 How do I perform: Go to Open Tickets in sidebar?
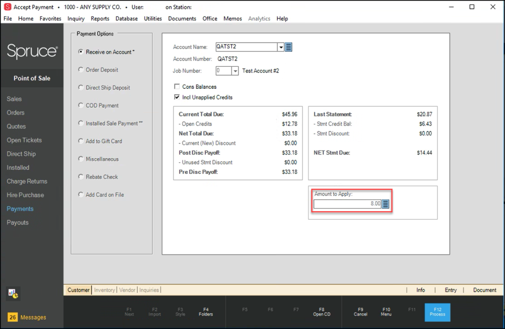[24, 140]
